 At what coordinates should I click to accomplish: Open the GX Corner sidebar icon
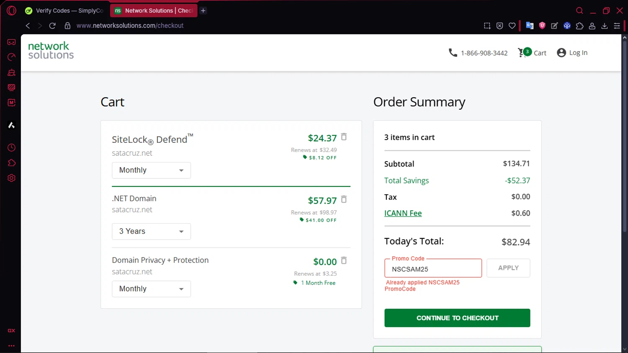(x=11, y=42)
